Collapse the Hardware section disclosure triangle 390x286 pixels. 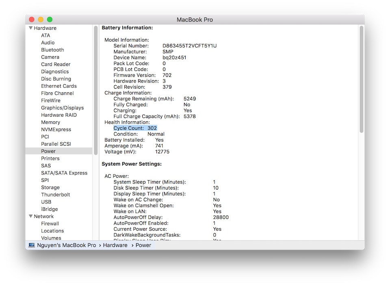(x=30, y=28)
